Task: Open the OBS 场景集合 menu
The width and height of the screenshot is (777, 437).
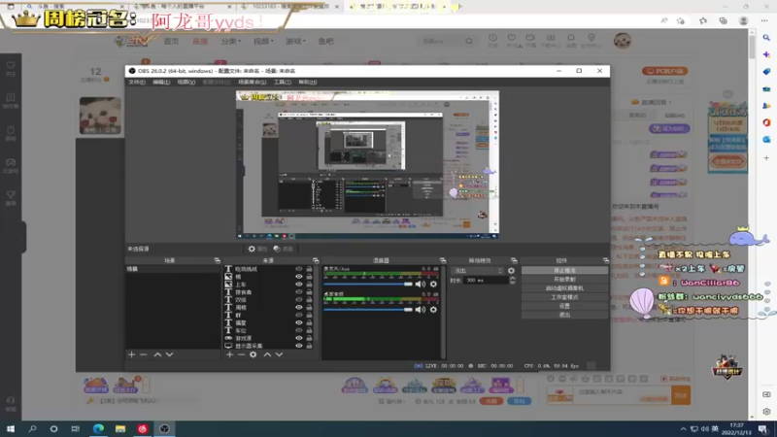Action: point(252,82)
